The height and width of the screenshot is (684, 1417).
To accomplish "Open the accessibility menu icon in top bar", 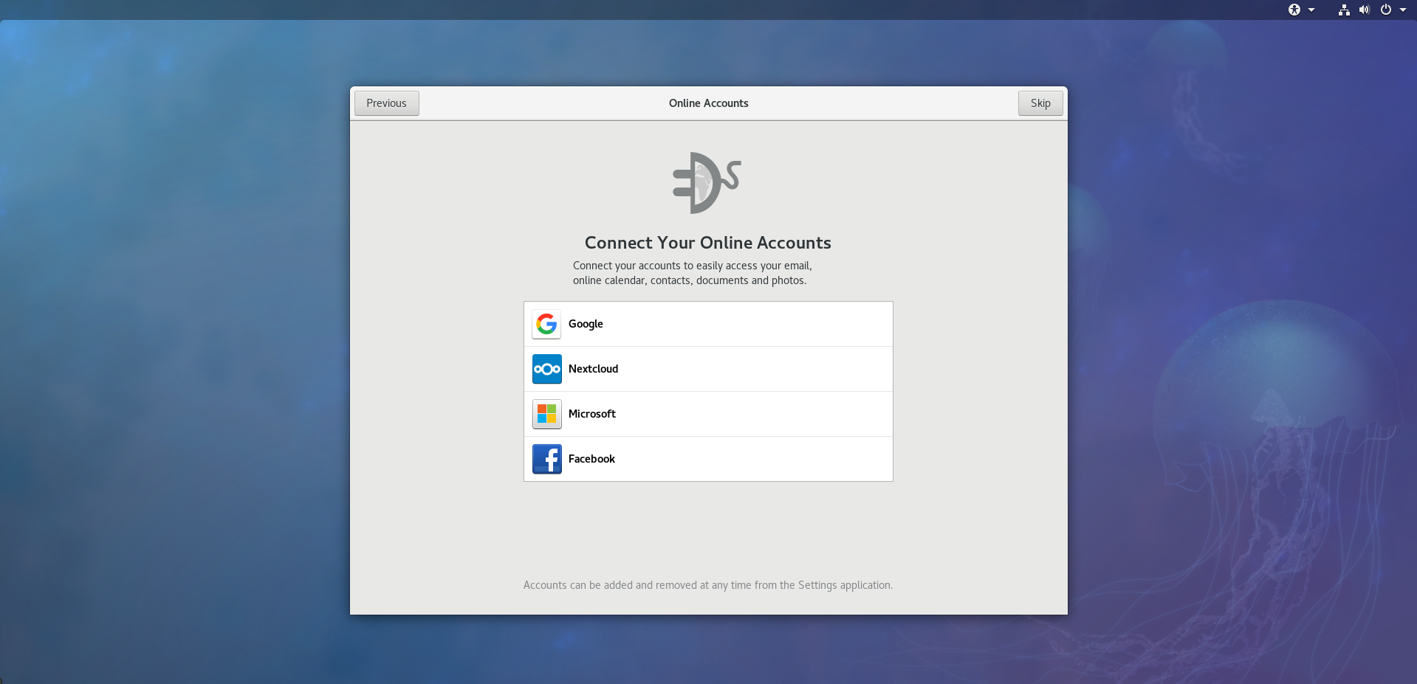I will click(1294, 10).
